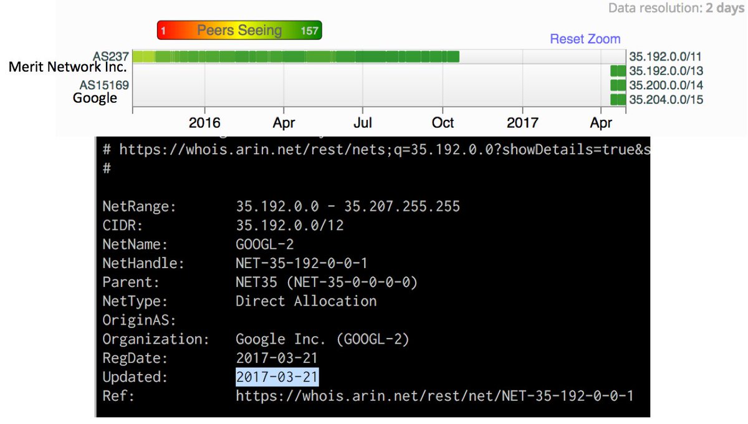
Task: Click the highlighted Updated date 2017-03-21
Action: pos(277,377)
